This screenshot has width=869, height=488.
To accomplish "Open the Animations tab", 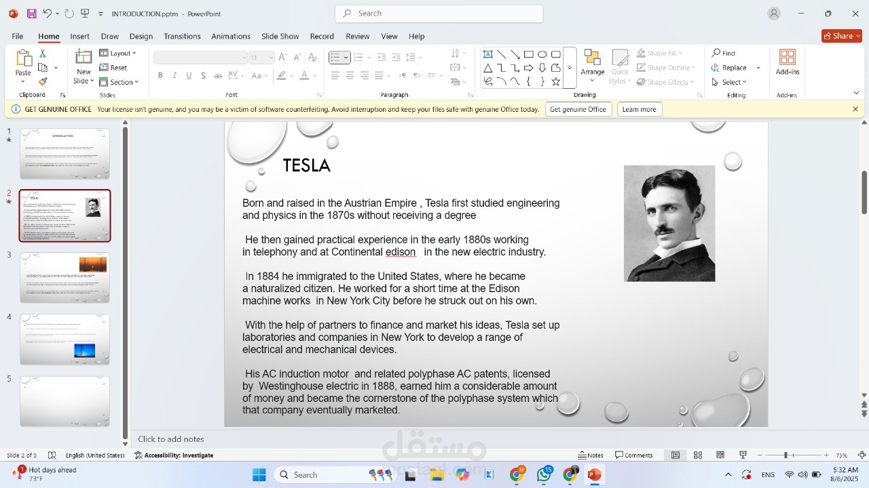I will (x=231, y=36).
